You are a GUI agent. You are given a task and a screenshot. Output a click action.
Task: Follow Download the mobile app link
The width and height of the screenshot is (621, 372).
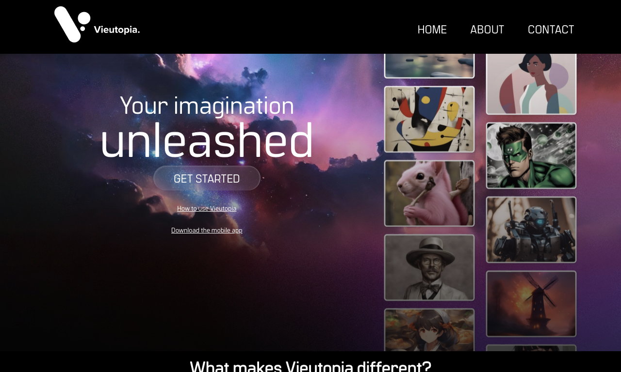(x=207, y=231)
